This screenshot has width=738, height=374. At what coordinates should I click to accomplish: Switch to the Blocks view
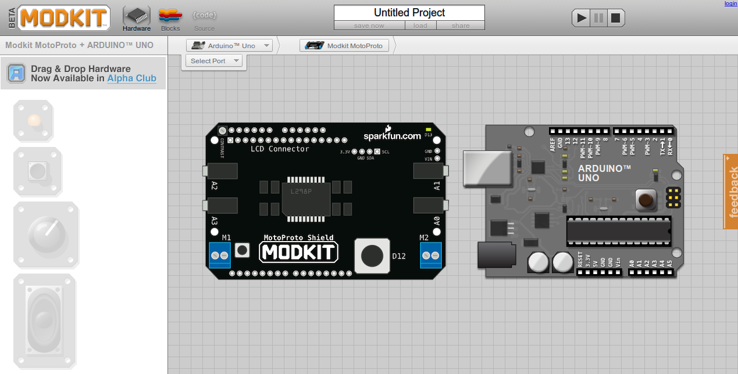point(170,19)
